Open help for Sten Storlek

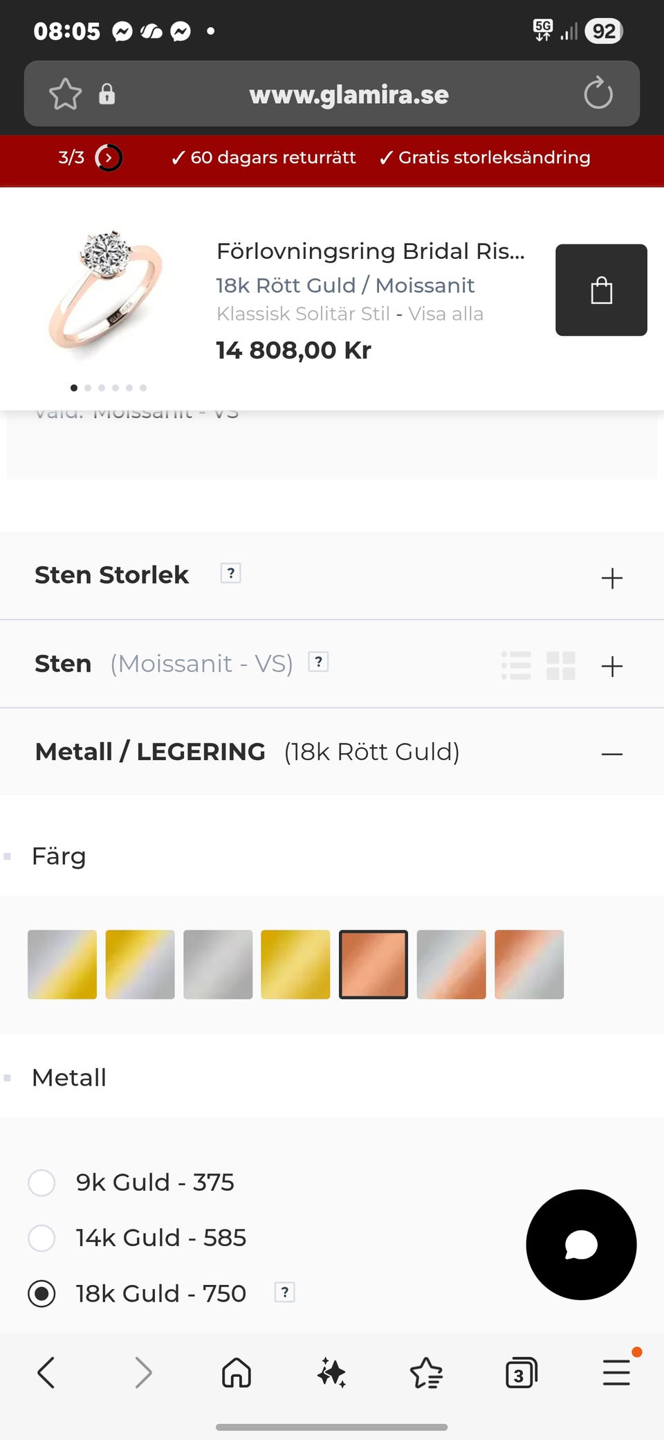pos(231,573)
